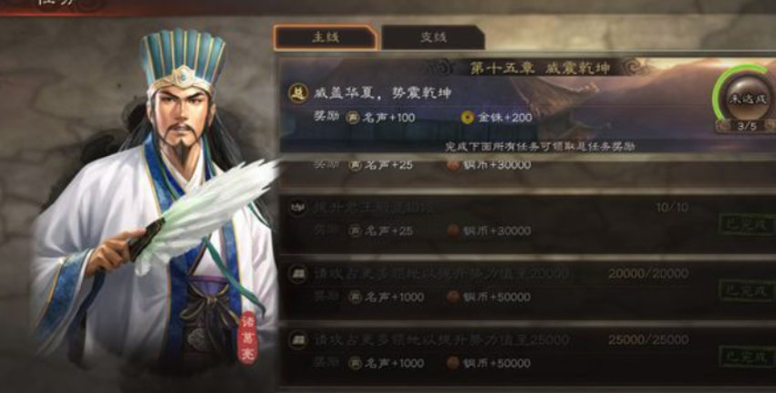776x393 pixels.
Task: Tap the 名声+25 icon in 10/10 task
Action: pyautogui.click(x=355, y=231)
